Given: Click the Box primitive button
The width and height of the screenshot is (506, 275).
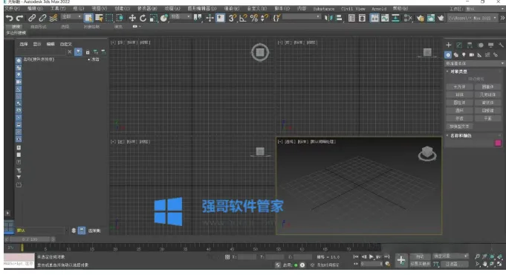Looking at the screenshot, I should 459,87.
